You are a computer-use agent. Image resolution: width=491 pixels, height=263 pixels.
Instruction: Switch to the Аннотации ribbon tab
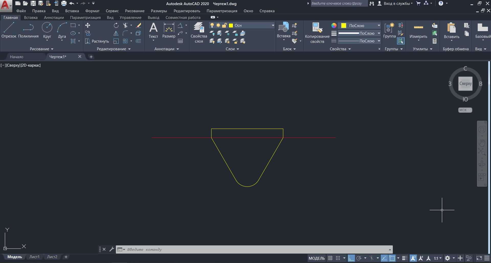pyautogui.click(x=54, y=17)
